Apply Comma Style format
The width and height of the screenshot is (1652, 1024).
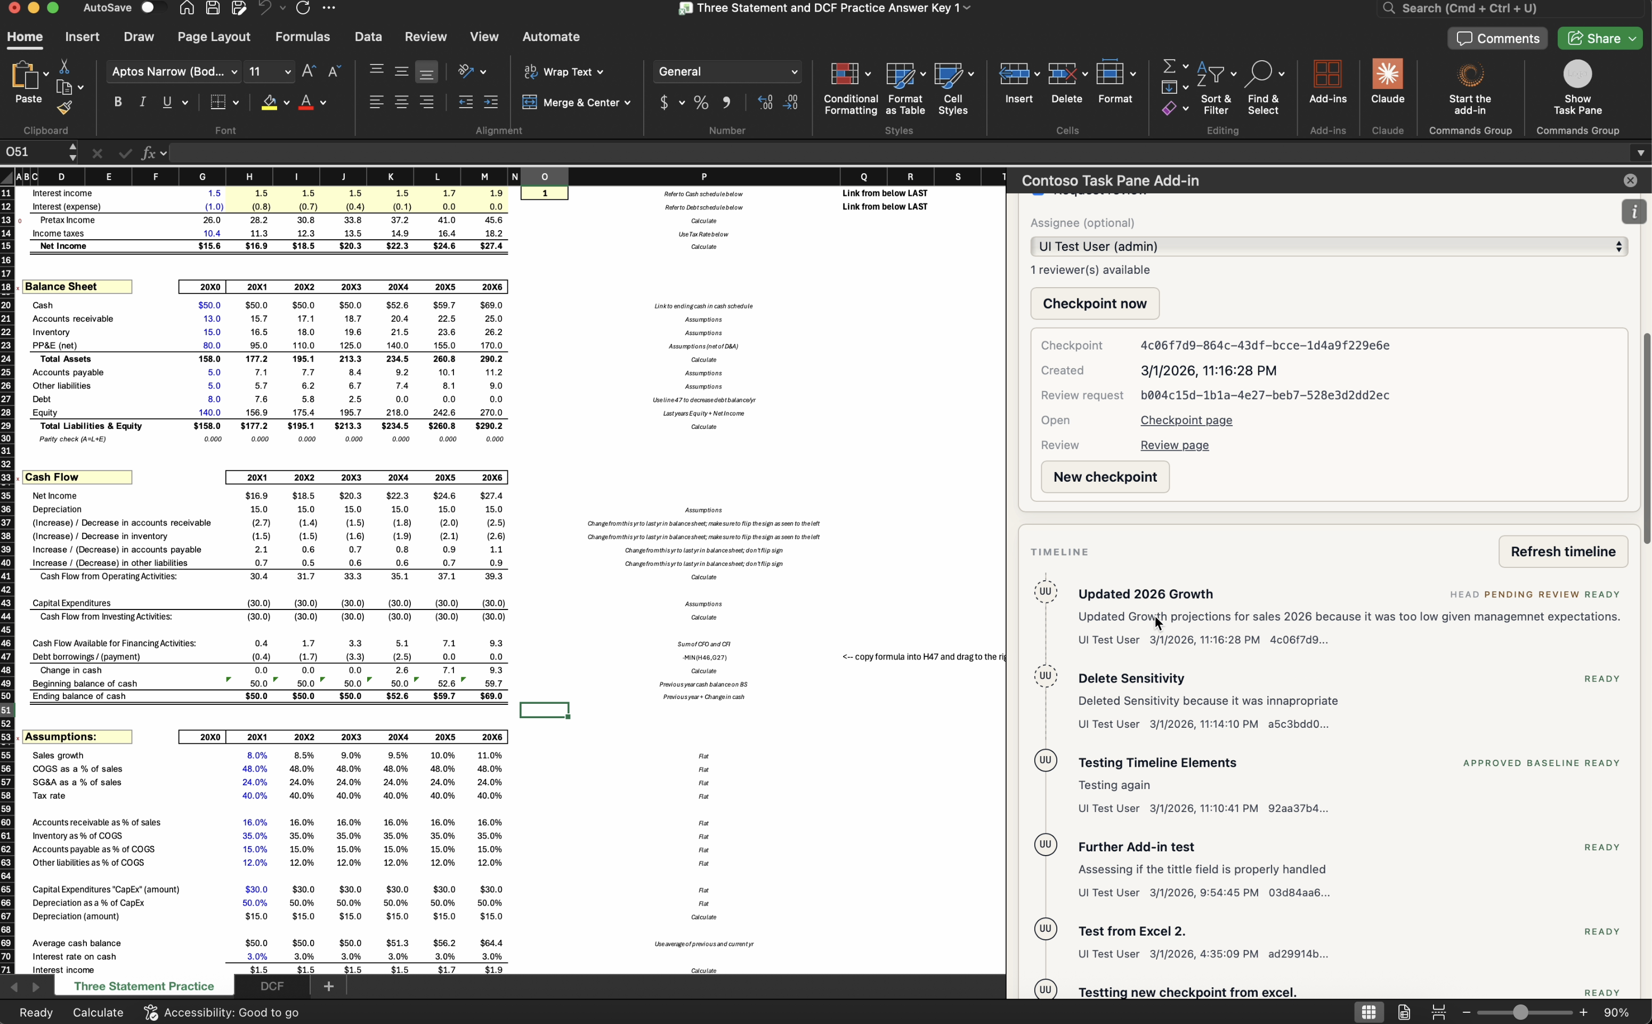(726, 102)
